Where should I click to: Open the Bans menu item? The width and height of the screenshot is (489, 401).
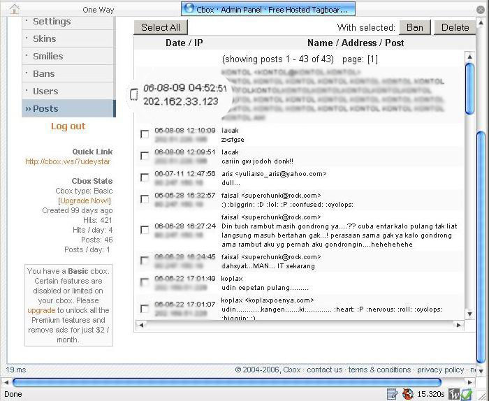point(68,73)
